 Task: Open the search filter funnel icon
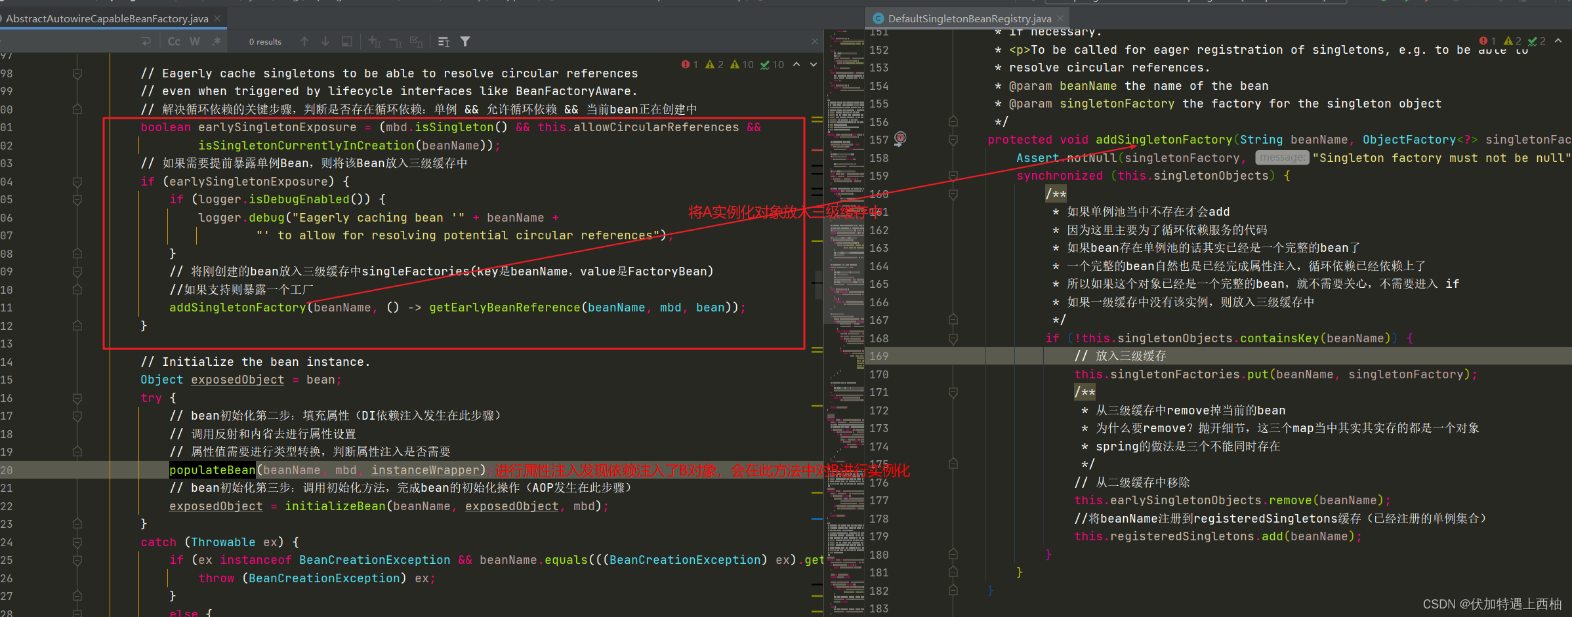(x=465, y=41)
